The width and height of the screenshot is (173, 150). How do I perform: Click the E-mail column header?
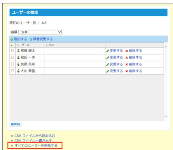click(x=50, y=45)
